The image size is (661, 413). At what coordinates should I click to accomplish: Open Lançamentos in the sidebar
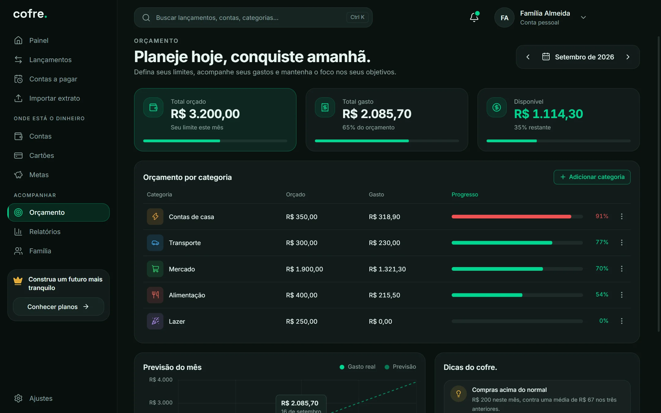(x=58, y=60)
